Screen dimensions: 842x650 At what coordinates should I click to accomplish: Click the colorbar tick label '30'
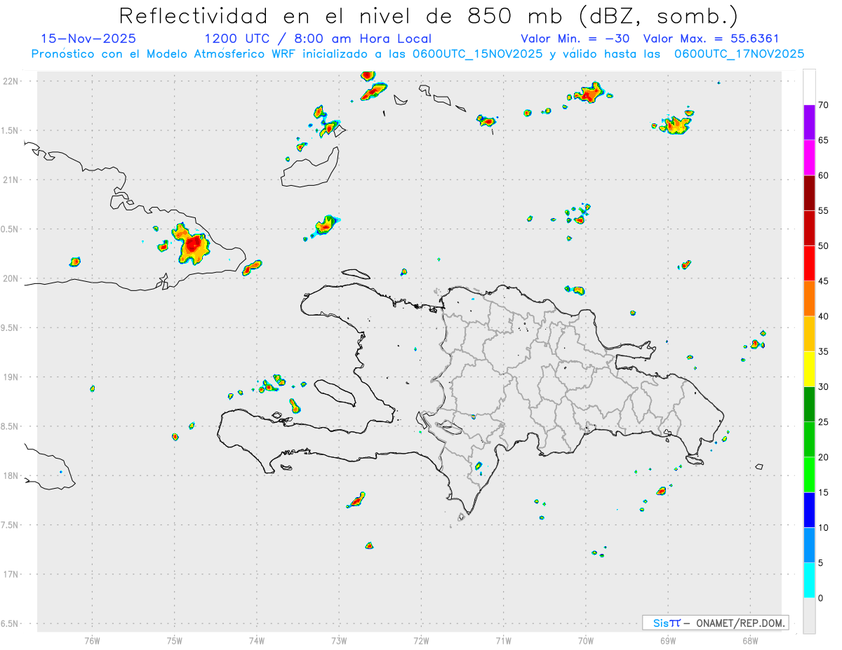coord(824,387)
